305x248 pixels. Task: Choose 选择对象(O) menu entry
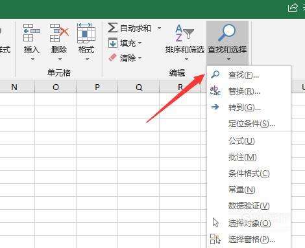(x=249, y=223)
